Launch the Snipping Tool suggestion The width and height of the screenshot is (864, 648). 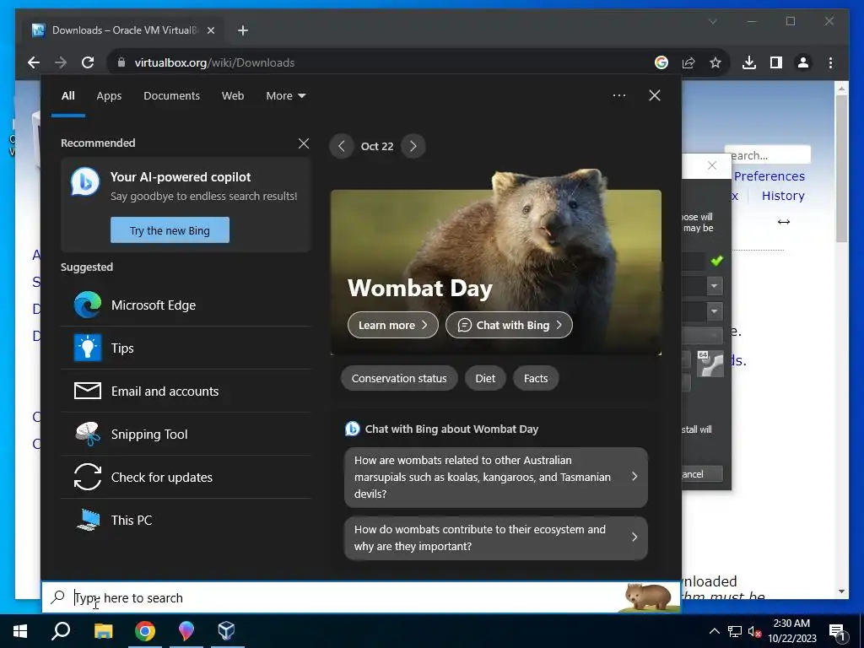(x=186, y=434)
